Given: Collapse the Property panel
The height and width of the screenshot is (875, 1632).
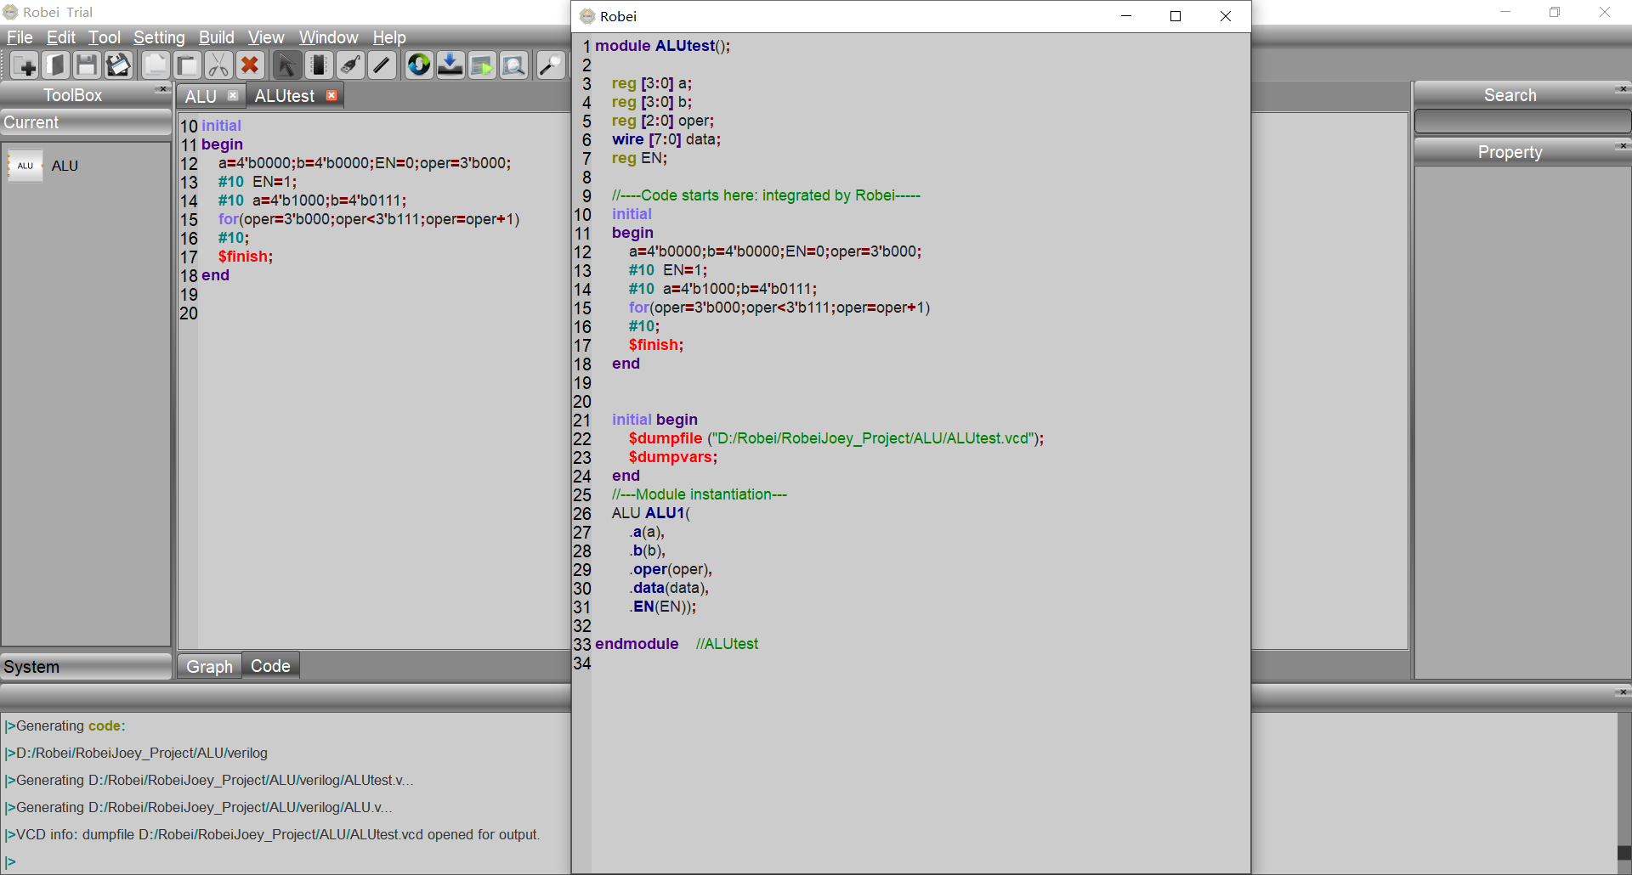Looking at the screenshot, I should coord(1623,146).
